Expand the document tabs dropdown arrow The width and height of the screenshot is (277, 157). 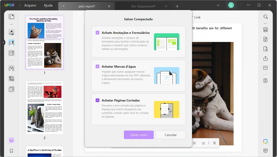tap(218, 5)
